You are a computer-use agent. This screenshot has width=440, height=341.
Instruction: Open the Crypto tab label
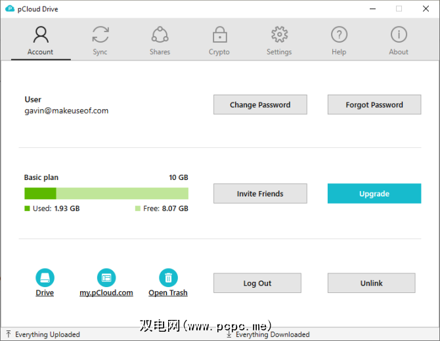coord(219,52)
